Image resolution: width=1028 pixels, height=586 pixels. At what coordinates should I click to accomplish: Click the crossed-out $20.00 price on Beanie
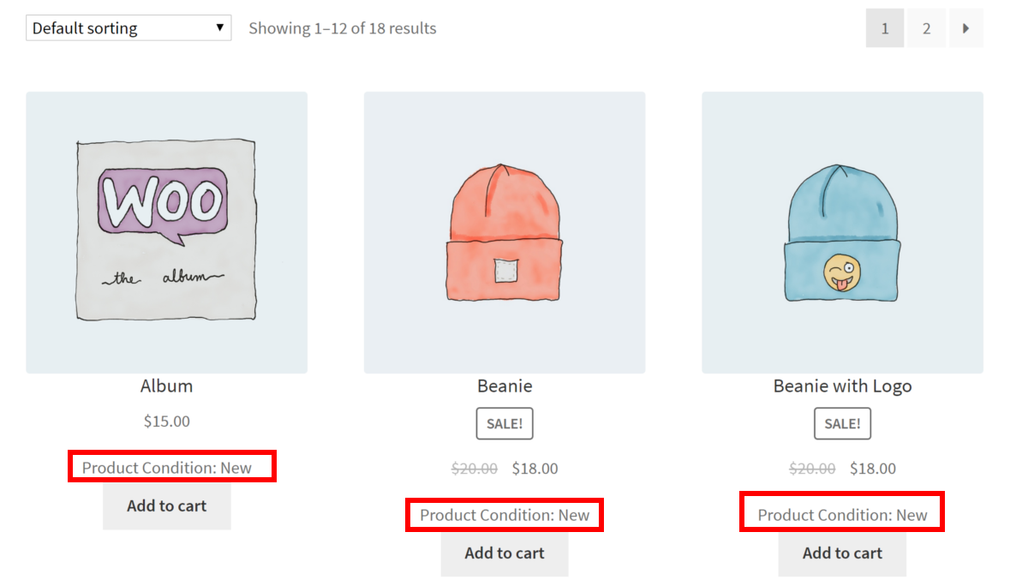click(474, 468)
